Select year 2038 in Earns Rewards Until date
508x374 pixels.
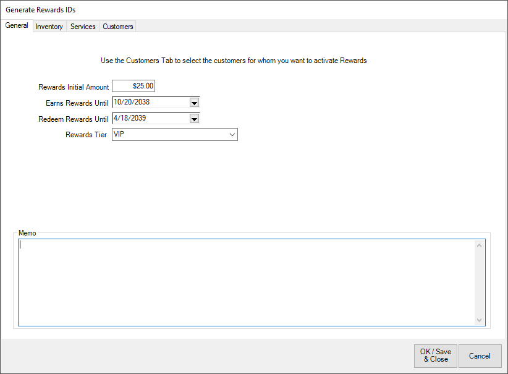(x=142, y=103)
